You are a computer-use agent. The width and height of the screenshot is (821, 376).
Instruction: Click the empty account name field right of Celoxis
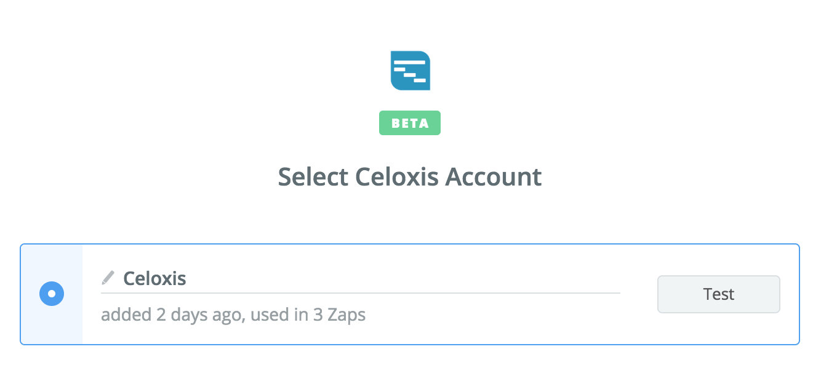(400, 279)
